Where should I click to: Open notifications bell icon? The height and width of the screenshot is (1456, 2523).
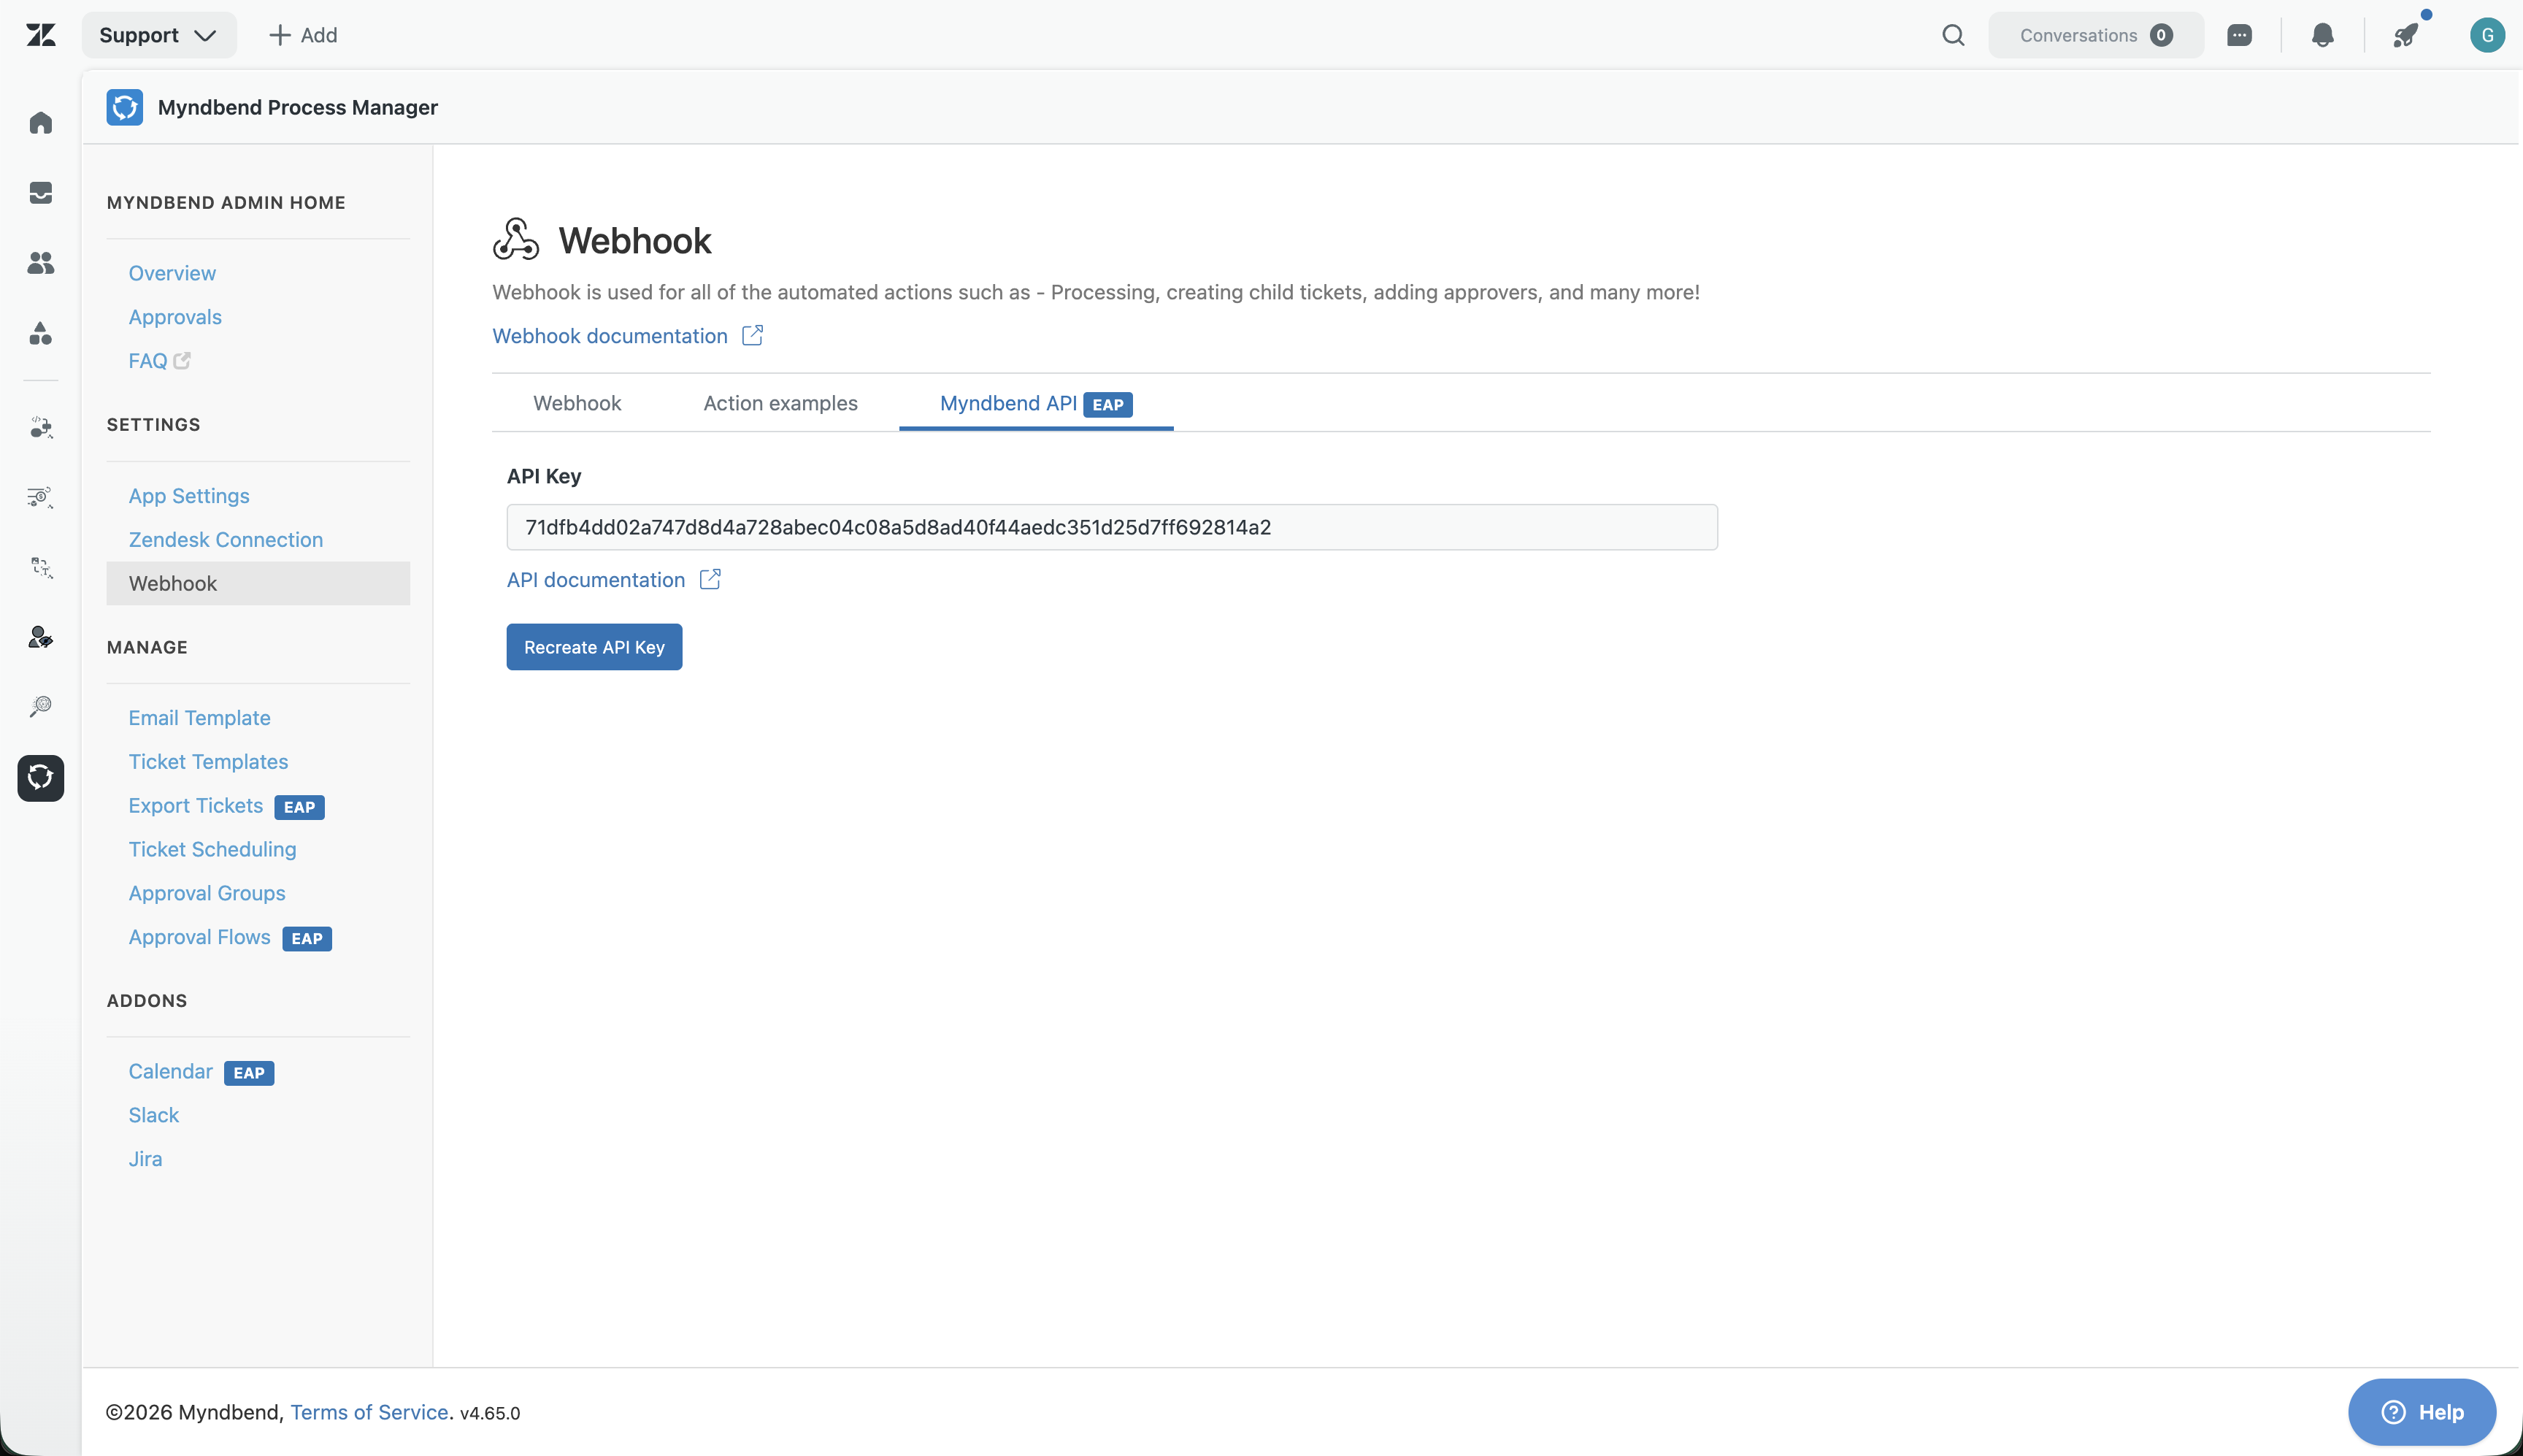[x=2323, y=35]
